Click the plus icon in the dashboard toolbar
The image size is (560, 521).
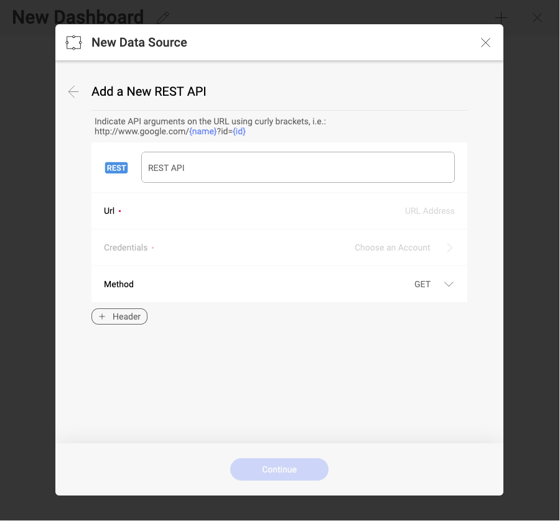(501, 18)
